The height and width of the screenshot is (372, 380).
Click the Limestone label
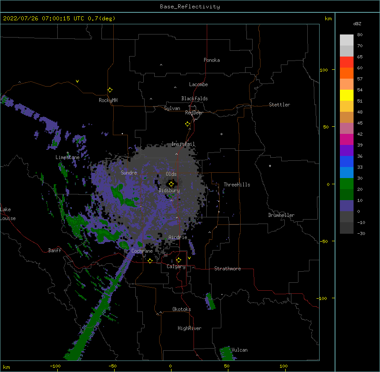coord(67,157)
